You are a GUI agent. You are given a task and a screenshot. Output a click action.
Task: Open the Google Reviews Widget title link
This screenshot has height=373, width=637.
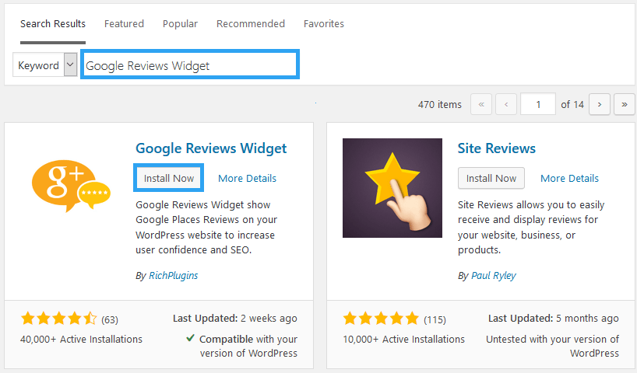click(211, 148)
